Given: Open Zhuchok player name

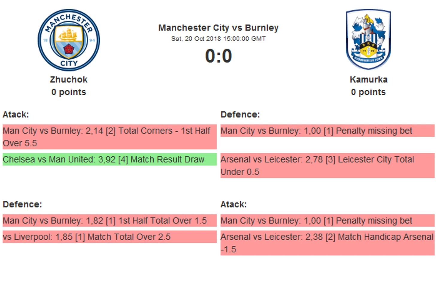Looking at the screenshot, I should [69, 80].
